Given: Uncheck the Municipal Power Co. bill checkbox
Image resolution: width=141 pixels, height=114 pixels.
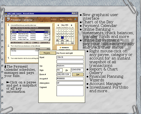Looking at the screenshot, I should pos(11,32).
